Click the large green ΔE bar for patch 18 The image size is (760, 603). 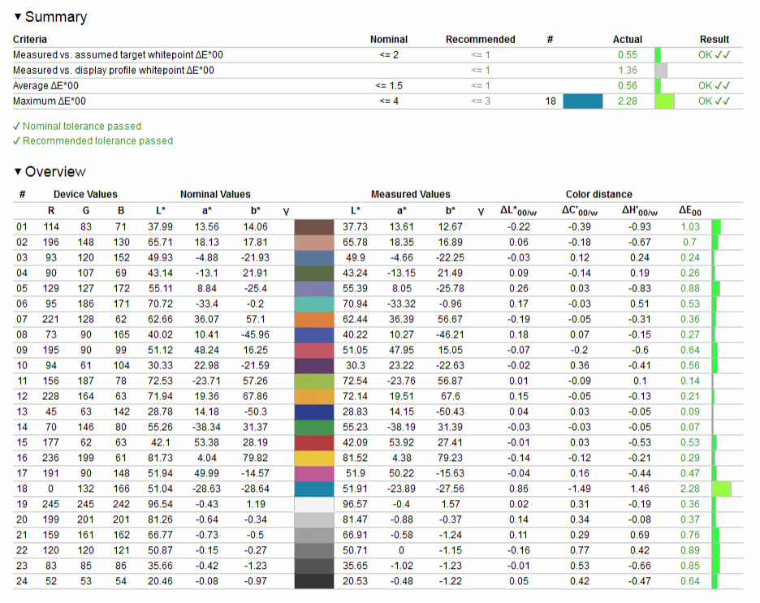click(721, 489)
